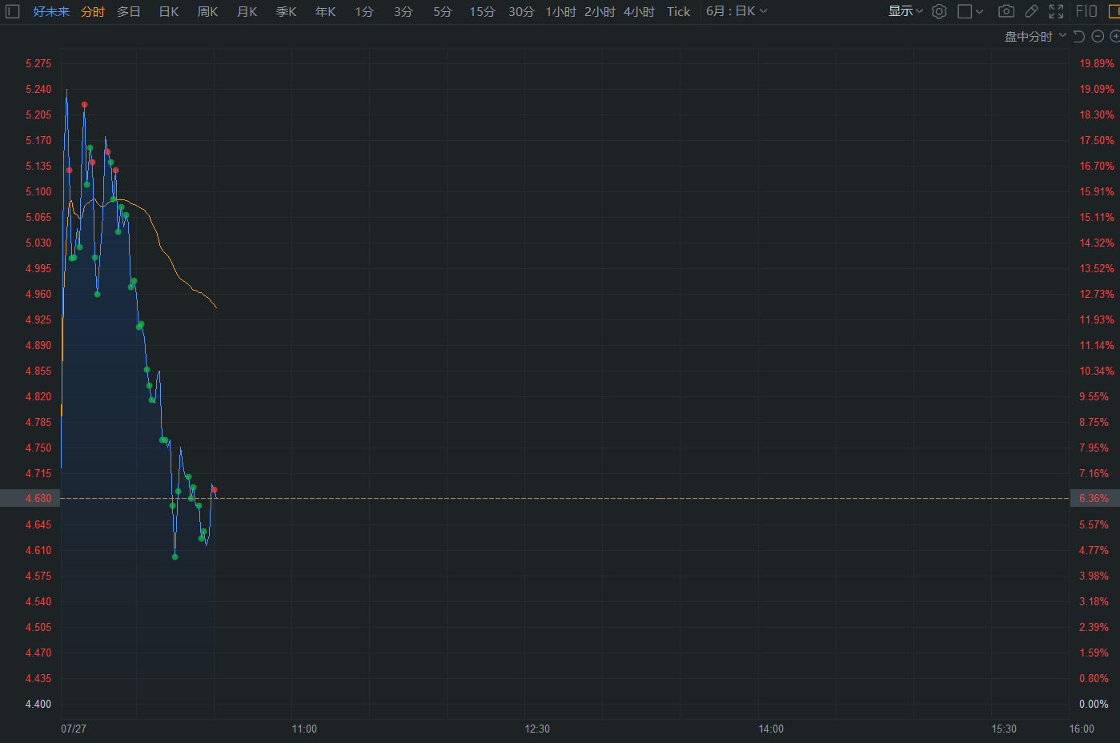The width and height of the screenshot is (1120, 743).
Task: Select the pencil drawing tool icon
Action: coord(1032,11)
